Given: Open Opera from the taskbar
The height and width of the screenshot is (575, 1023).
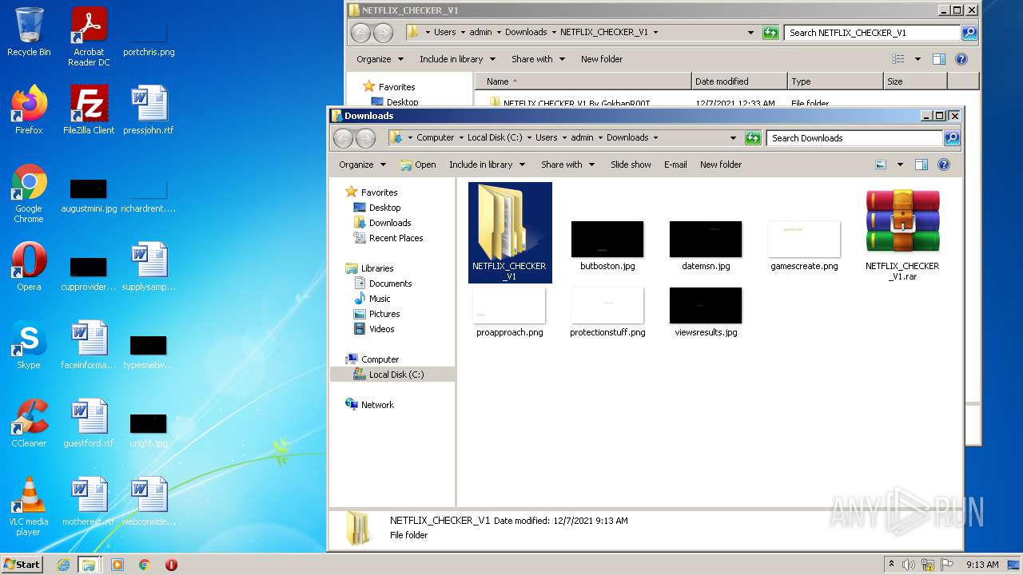Looking at the screenshot, I should coord(171,565).
